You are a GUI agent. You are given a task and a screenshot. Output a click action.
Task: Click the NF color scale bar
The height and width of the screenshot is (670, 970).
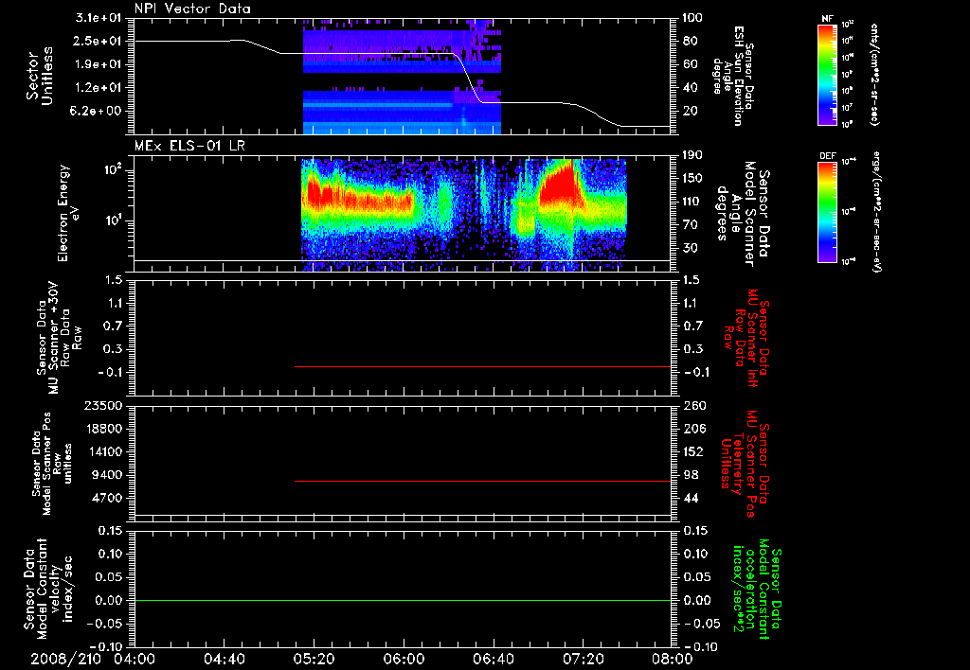pyautogui.click(x=827, y=75)
